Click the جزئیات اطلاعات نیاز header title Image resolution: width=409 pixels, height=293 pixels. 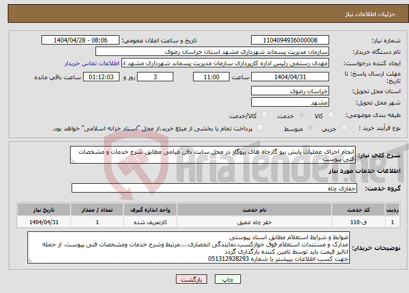(x=370, y=14)
